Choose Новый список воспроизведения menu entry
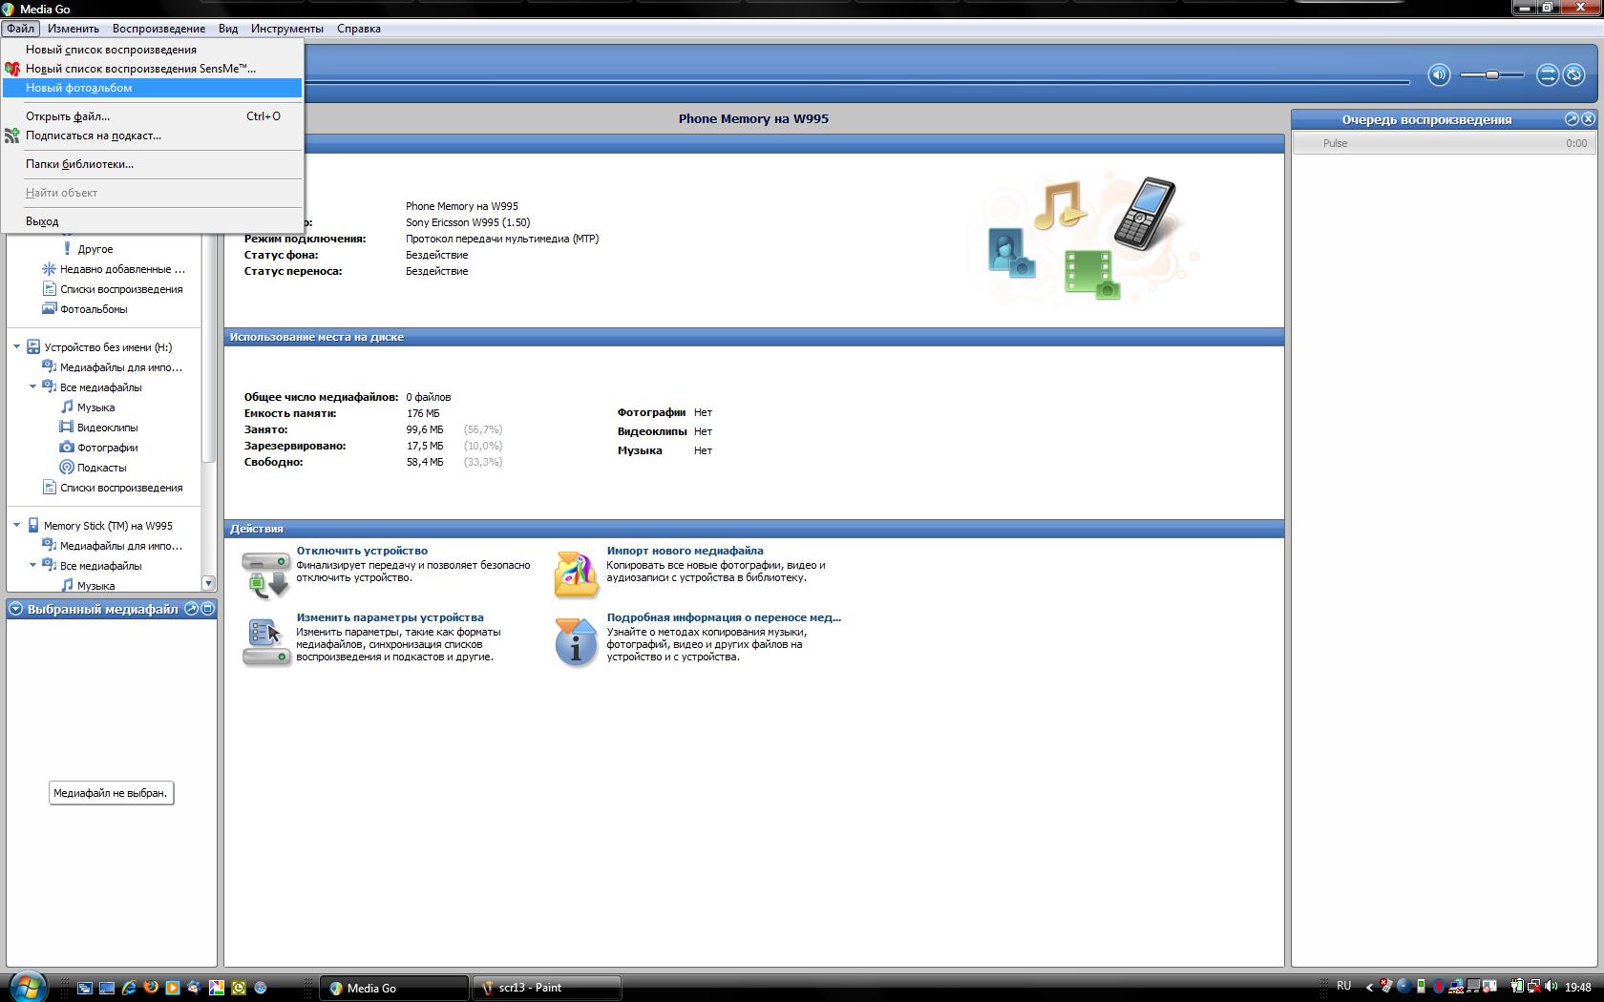Viewport: 1604px width, 1002px height. pyautogui.click(x=152, y=50)
